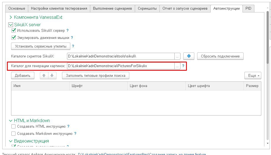Click the Размер column header
271x155 pixels.
pos(252,86)
